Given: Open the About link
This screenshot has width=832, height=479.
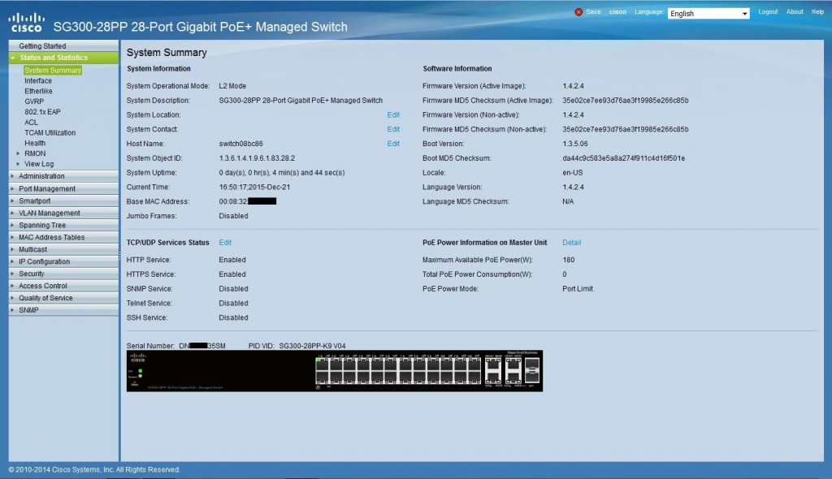Looking at the screenshot, I should [x=795, y=11].
